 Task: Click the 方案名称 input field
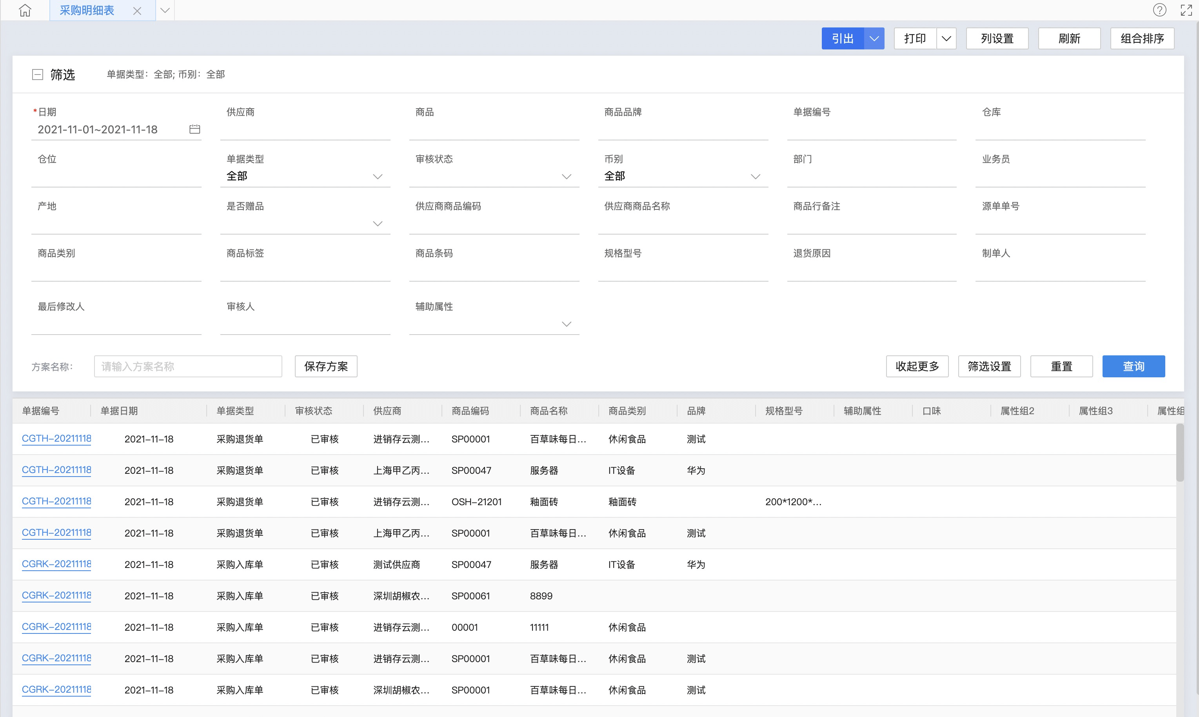tap(188, 366)
